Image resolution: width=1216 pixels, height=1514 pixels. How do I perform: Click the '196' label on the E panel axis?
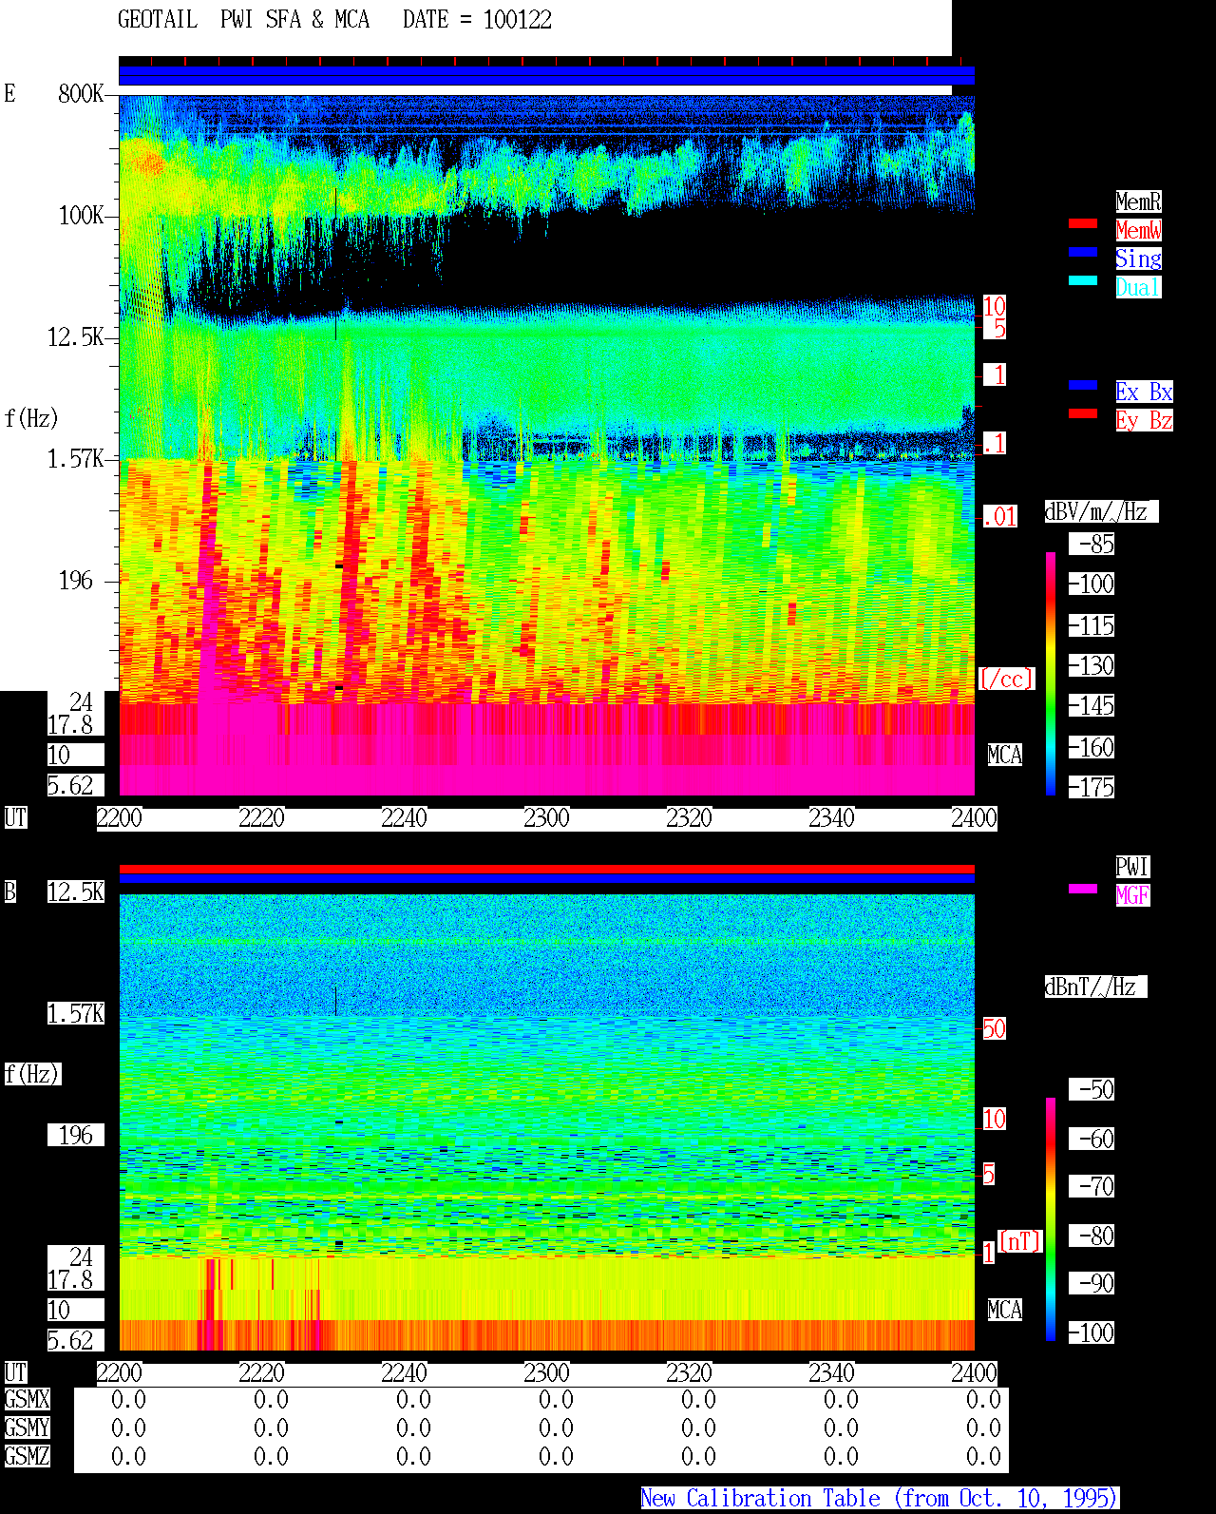click(76, 580)
